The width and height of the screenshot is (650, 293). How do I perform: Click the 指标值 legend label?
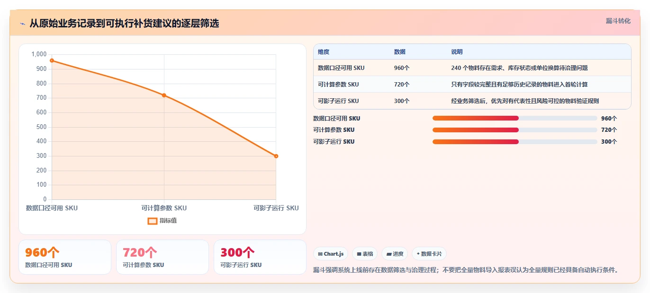(168, 221)
